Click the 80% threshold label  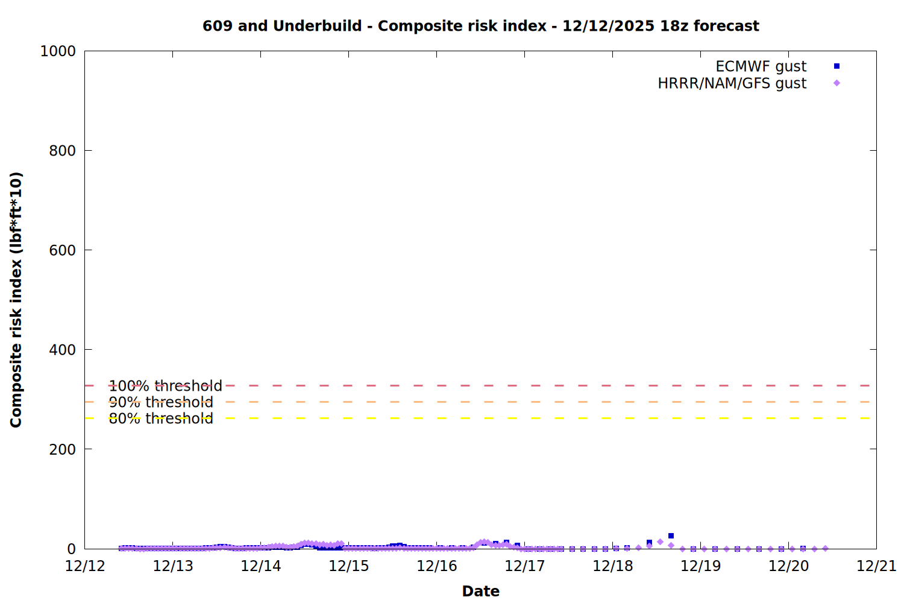point(161,418)
